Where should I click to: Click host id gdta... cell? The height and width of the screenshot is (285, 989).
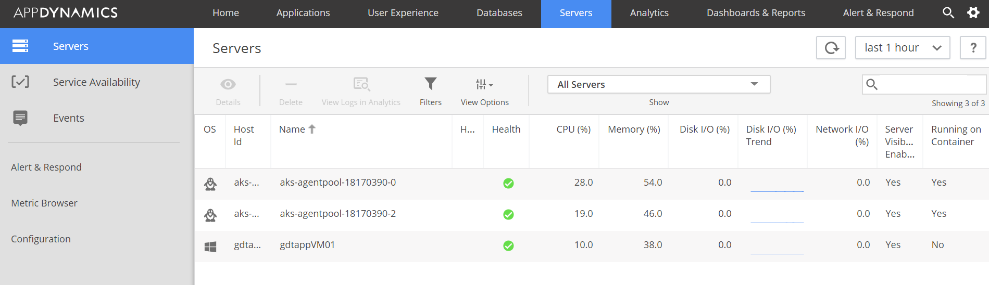tap(247, 245)
